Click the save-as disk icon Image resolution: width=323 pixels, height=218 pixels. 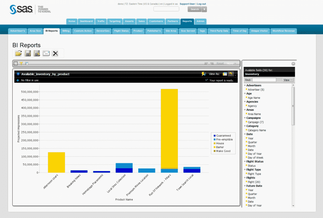(37, 53)
